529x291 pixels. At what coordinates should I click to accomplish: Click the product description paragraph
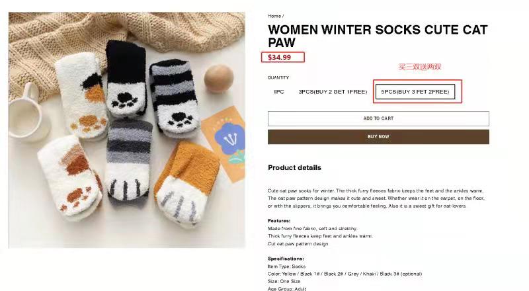point(377,198)
